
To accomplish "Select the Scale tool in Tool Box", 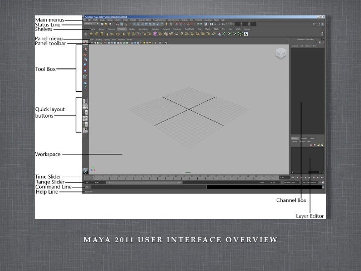I will tap(86, 70).
